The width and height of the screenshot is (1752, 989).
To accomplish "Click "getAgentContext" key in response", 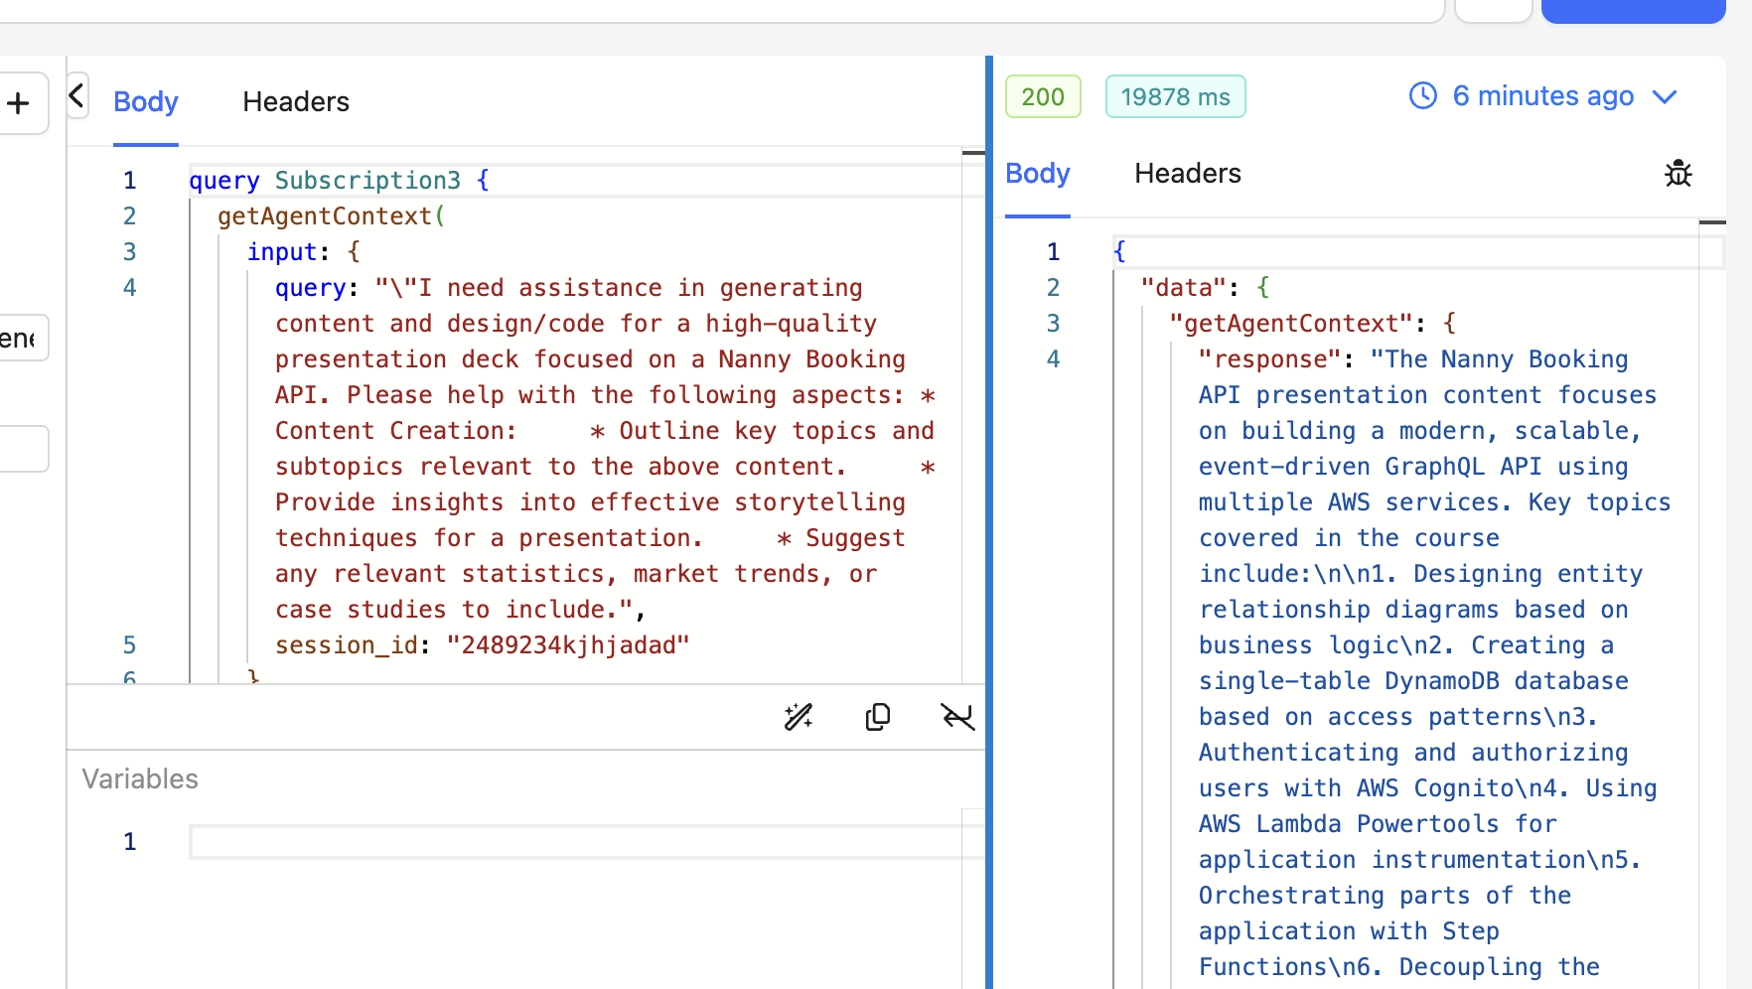I will [1291, 323].
